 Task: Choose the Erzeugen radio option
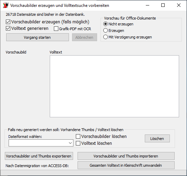(x=105, y=31)
